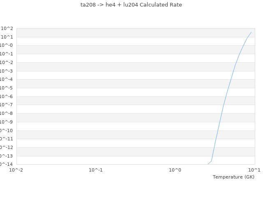Select the 10^1 x-axis tick label
The height and width of the screenshot is (197, 263).
click(254, 170)
